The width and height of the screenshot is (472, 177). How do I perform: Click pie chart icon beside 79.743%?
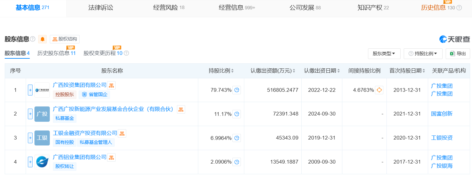coord(237,90)
